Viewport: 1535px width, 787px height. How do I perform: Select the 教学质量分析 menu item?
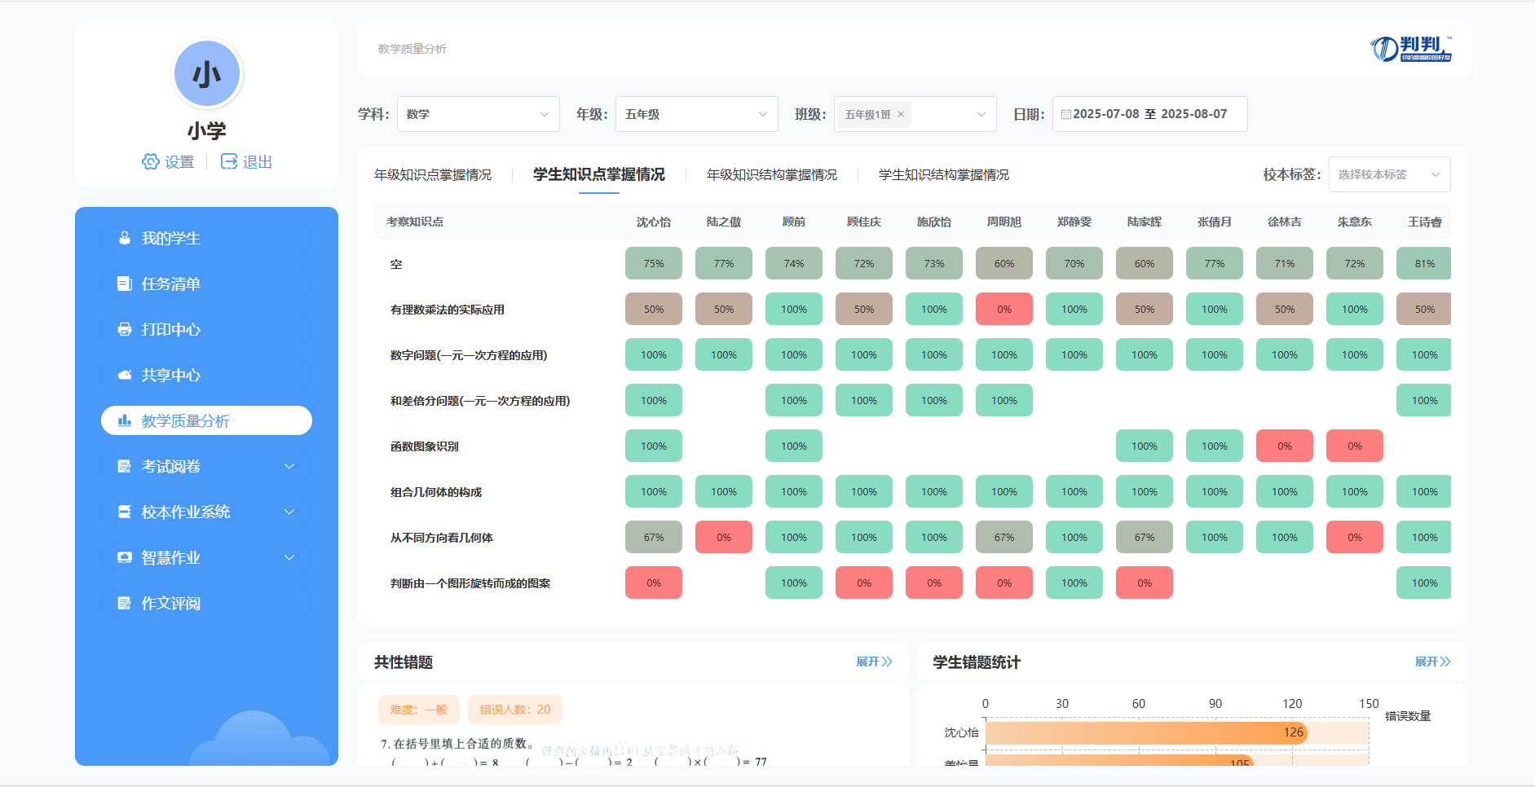coord(206,420)
